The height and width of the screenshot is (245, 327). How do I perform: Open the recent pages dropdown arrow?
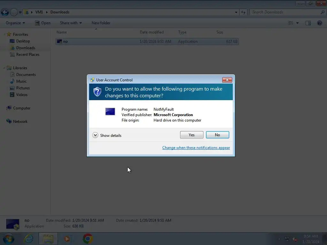(x=20, y=12)
